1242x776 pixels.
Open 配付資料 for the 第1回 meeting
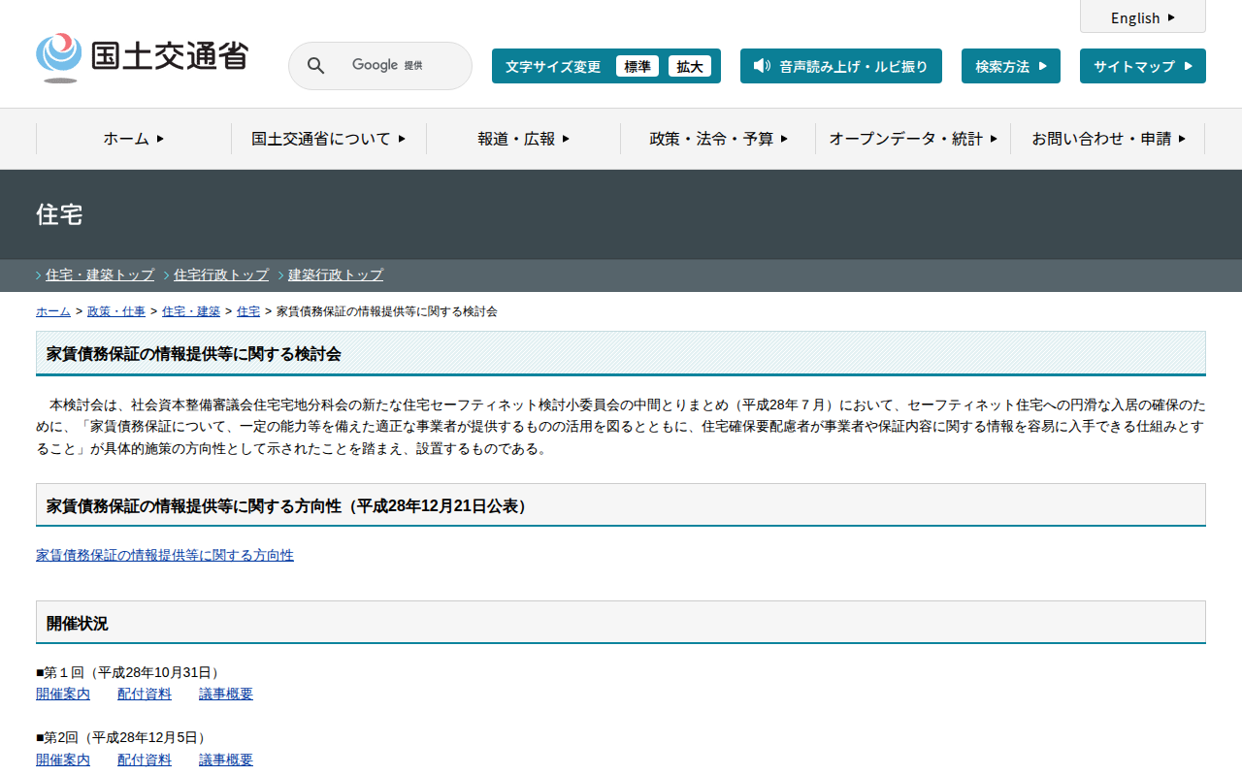point(145,694)
